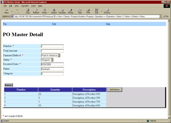The width and height of the screenshot is (171, 123).
Task: Open item number 4 link
Action: tap(5, 105)
